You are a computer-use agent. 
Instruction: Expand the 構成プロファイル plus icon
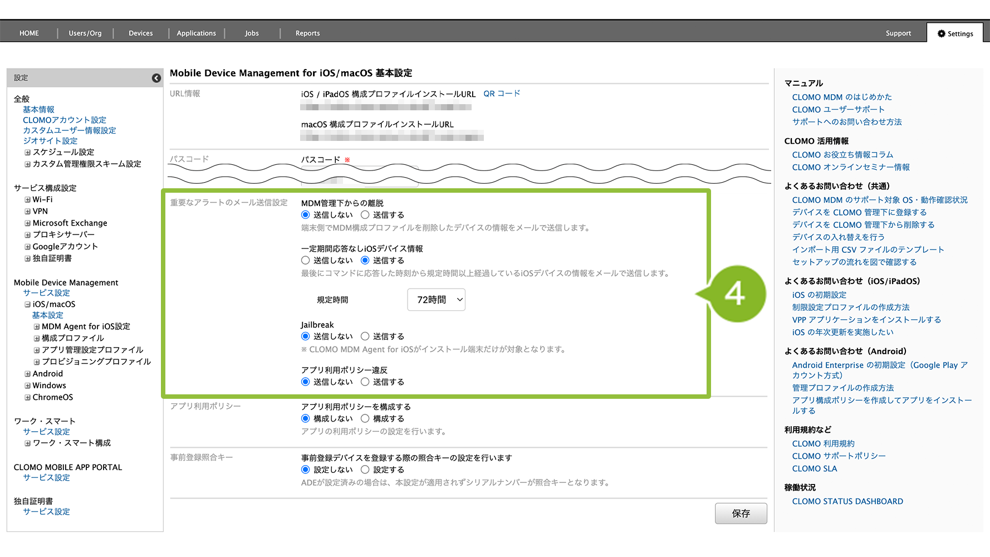(x=37, y=338)
